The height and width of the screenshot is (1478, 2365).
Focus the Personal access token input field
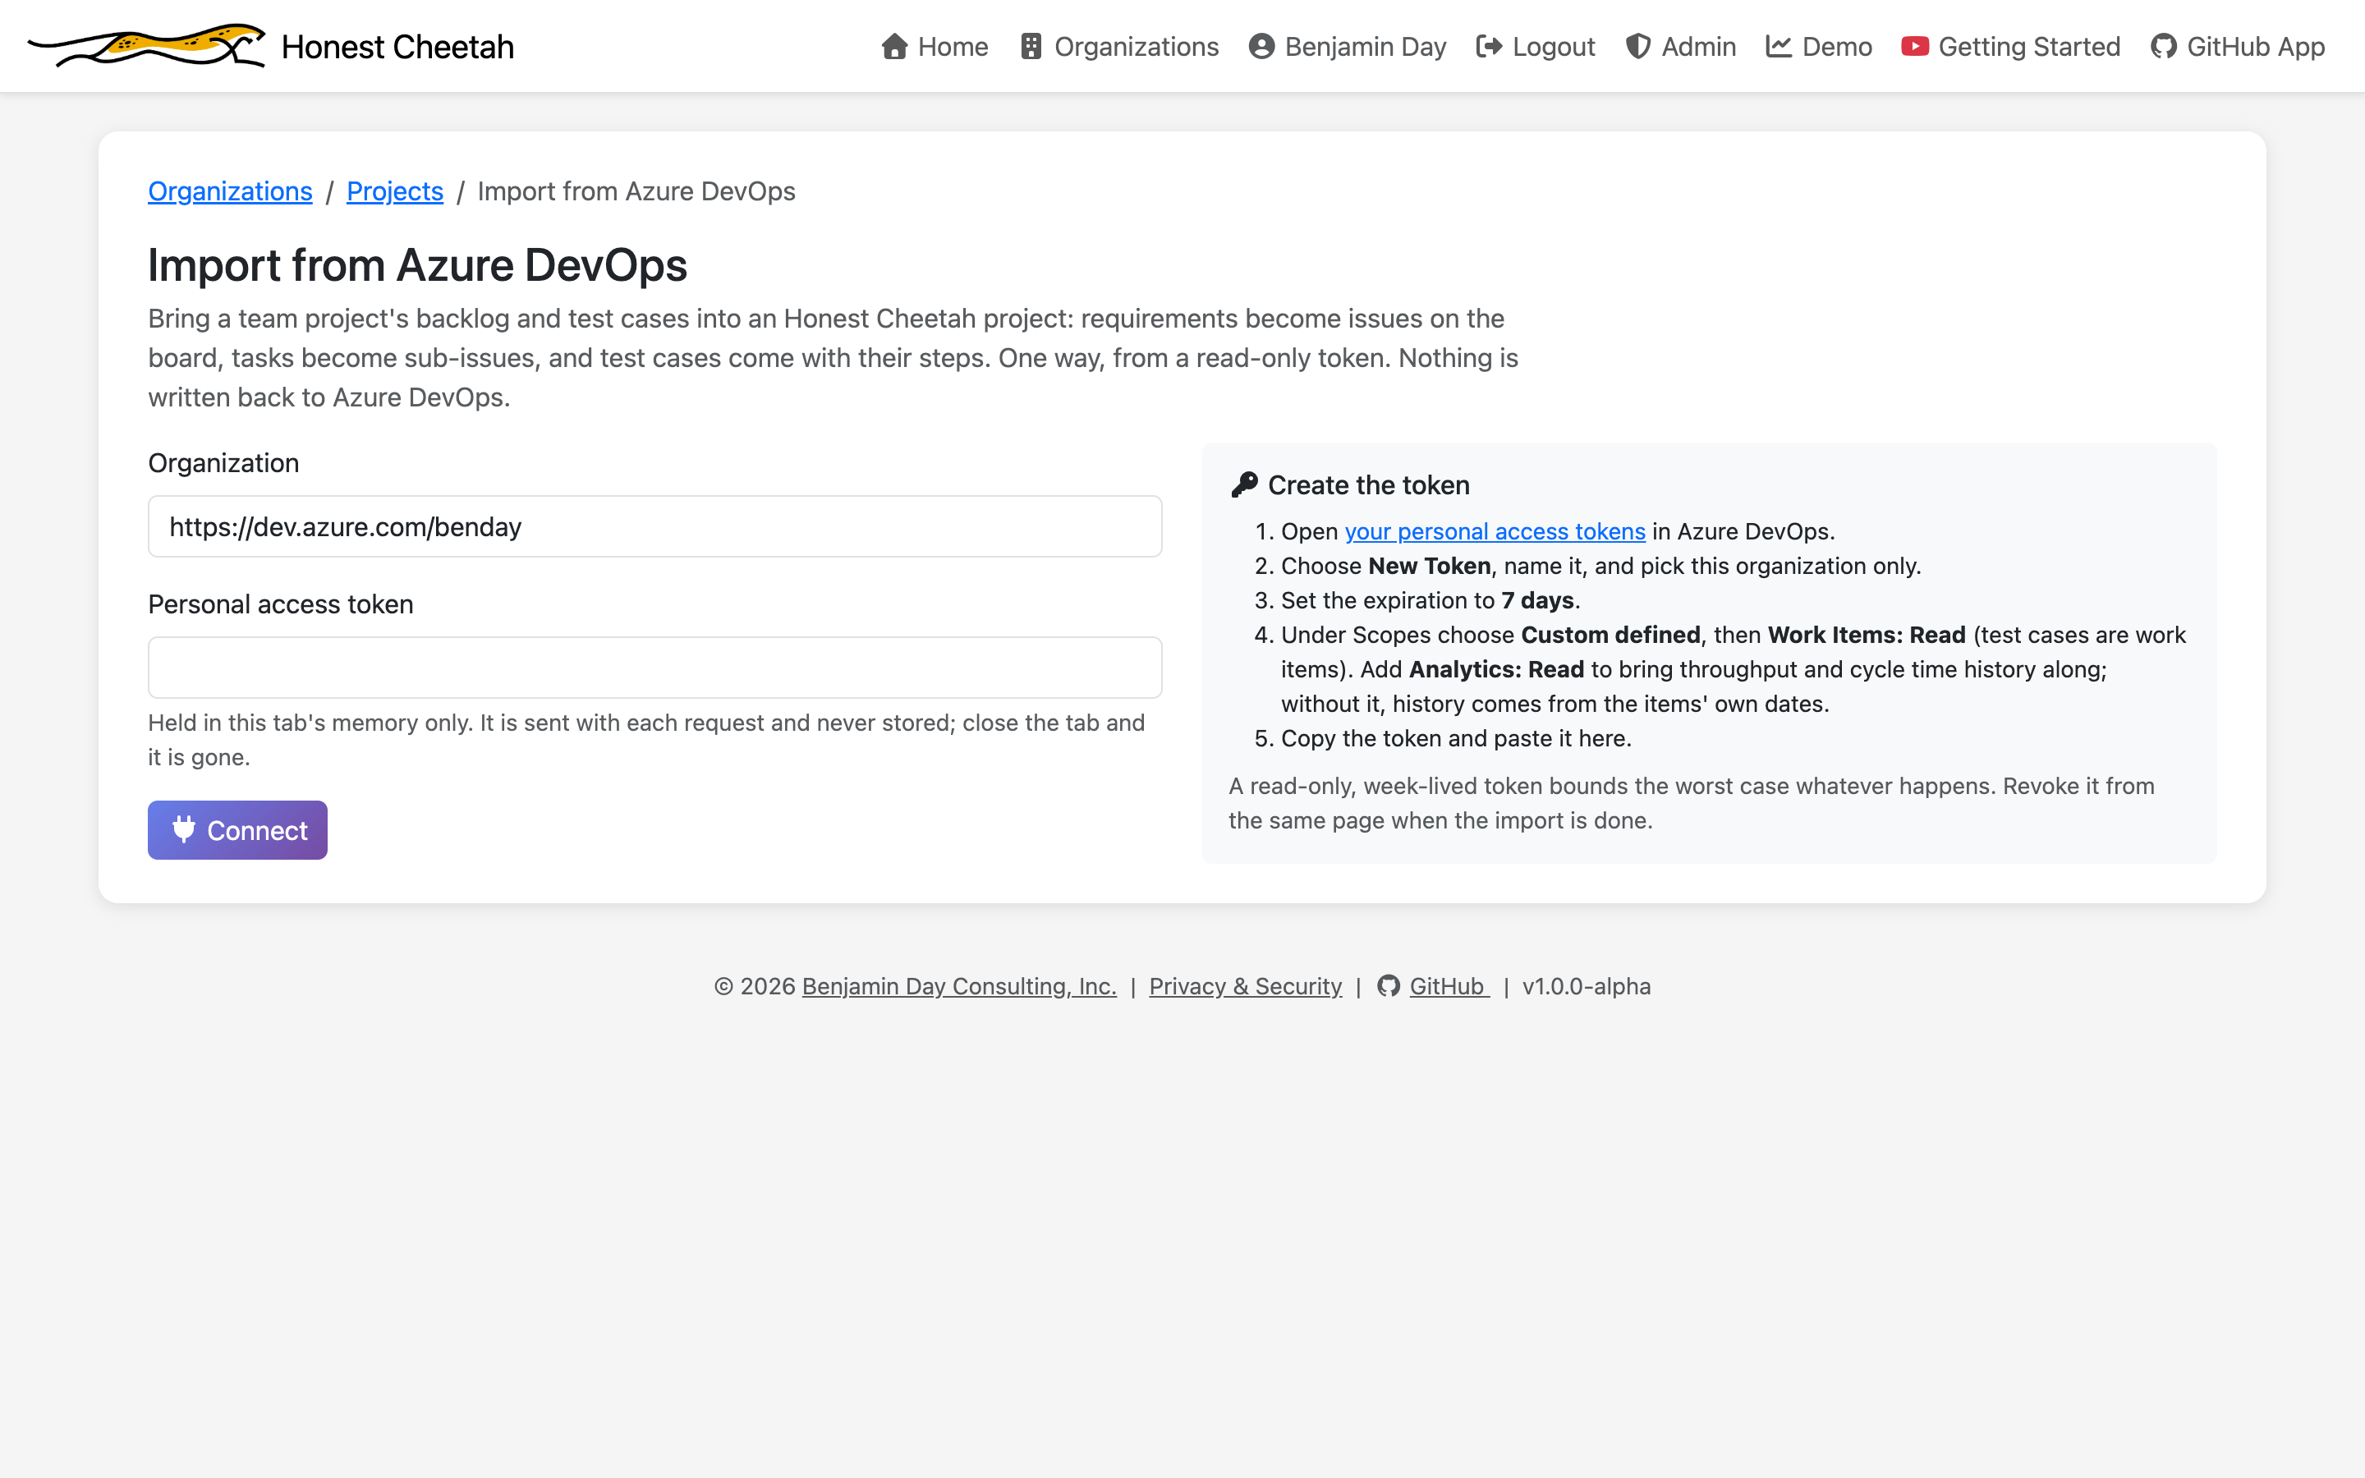[x=654, y=668]
